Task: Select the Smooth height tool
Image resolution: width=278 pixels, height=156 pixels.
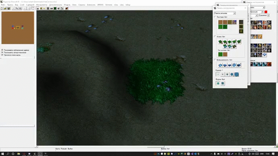Action: [x=239, y=65]
